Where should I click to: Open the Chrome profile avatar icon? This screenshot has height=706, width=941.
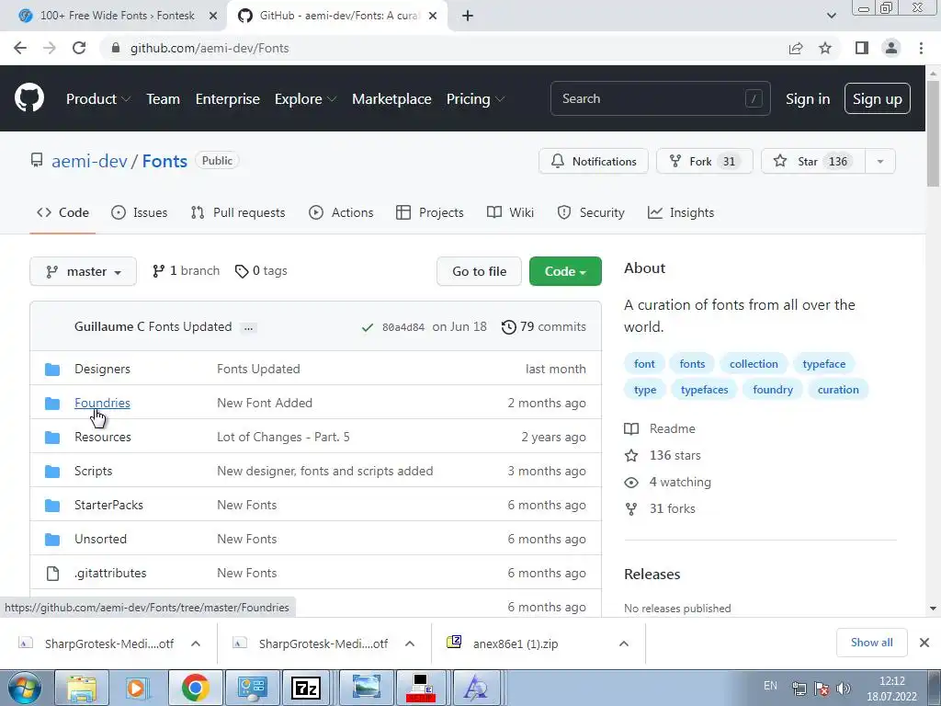tap(891, 48)
